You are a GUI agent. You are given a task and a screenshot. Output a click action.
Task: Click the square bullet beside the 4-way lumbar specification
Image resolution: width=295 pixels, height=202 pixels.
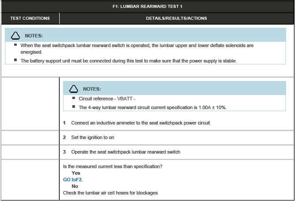(x=74, y=107)
